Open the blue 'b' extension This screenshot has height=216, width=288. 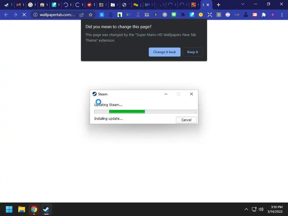[102, 15]
